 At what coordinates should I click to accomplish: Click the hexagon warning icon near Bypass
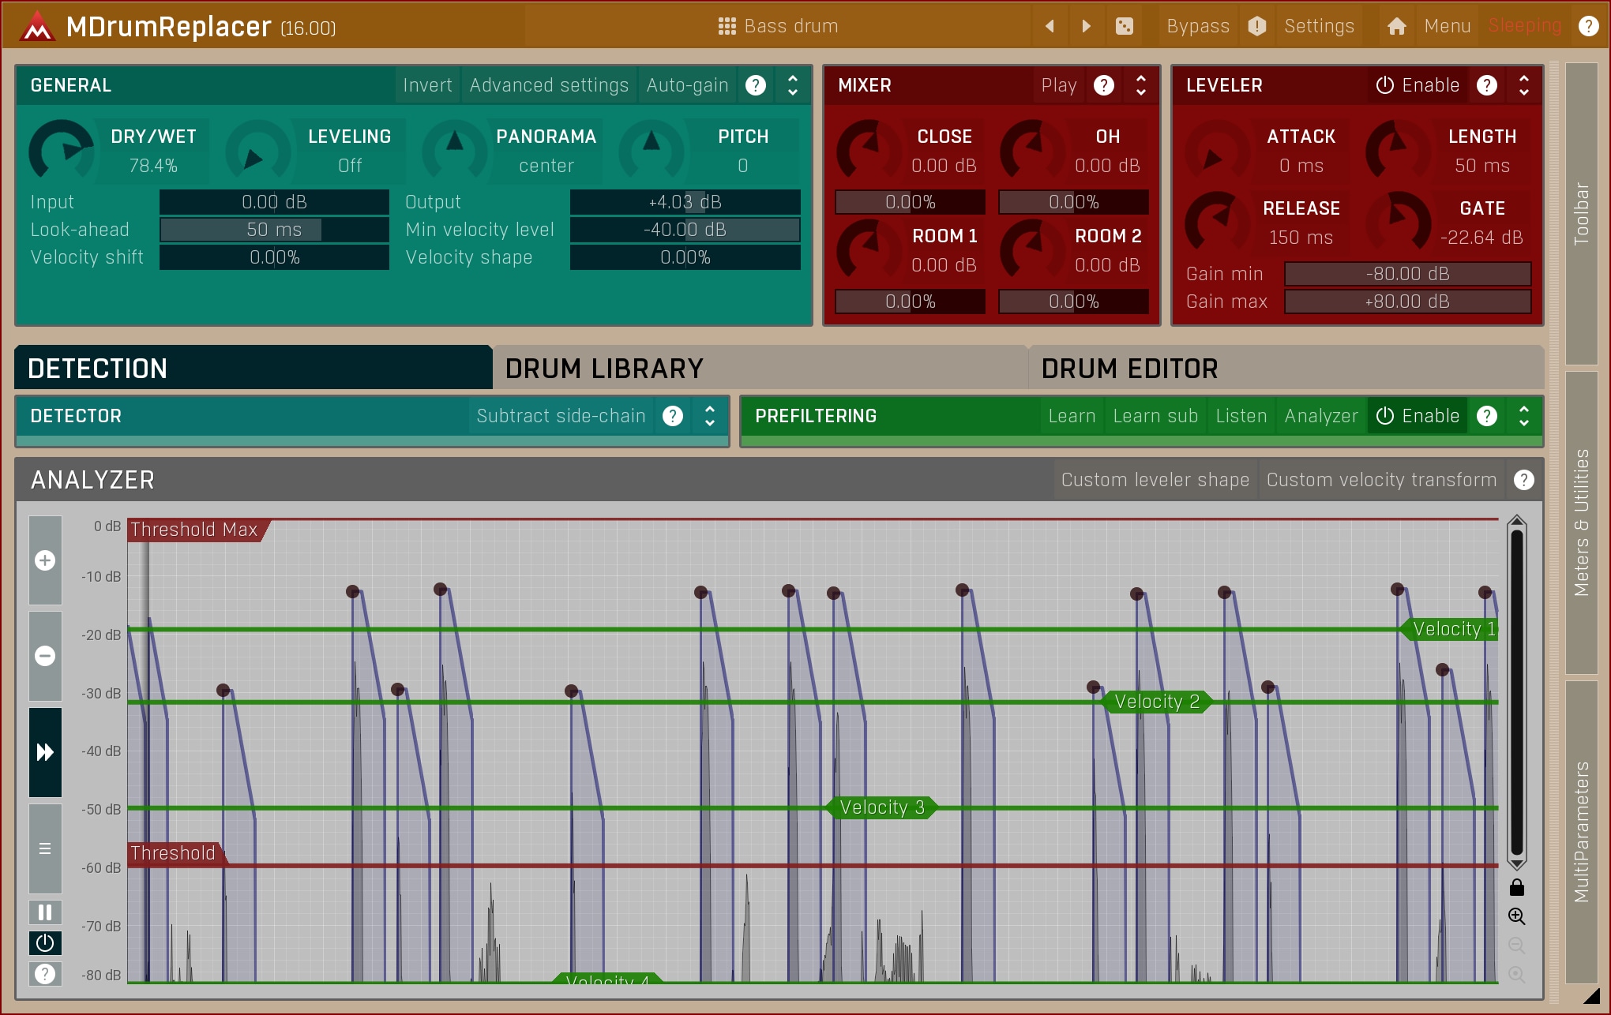[1257, 26]
